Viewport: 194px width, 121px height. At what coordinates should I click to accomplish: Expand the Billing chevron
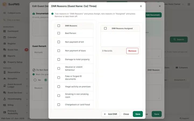pos(27,105)
